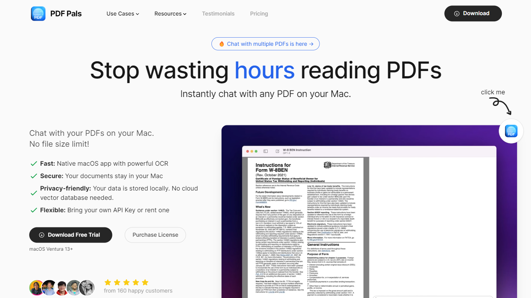Image resolution: width=531 pixels, height=298 pixels.
Task: Click the green checkmark beside "Secure"
Action: (x=34, y=176)
